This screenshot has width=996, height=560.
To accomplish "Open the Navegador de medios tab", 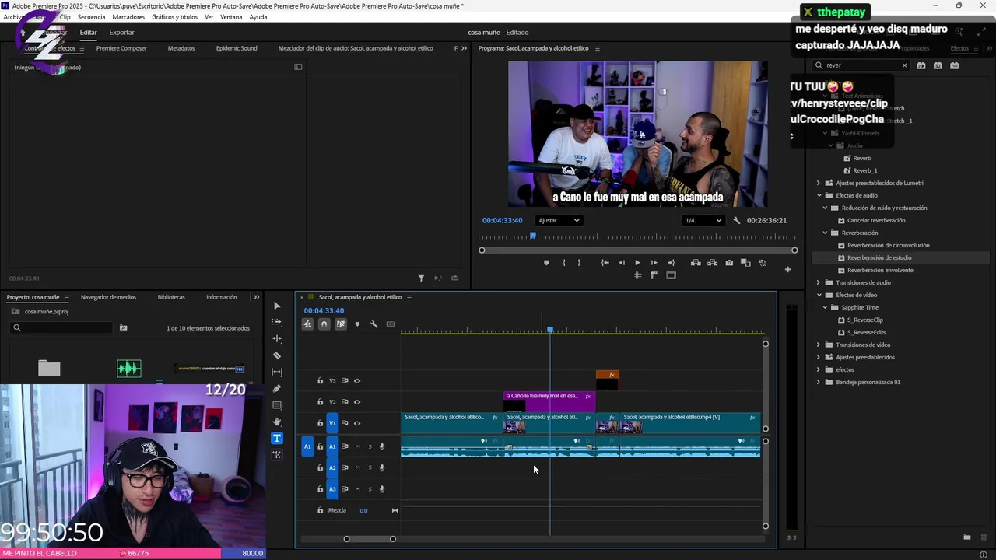I will point(108,297).
